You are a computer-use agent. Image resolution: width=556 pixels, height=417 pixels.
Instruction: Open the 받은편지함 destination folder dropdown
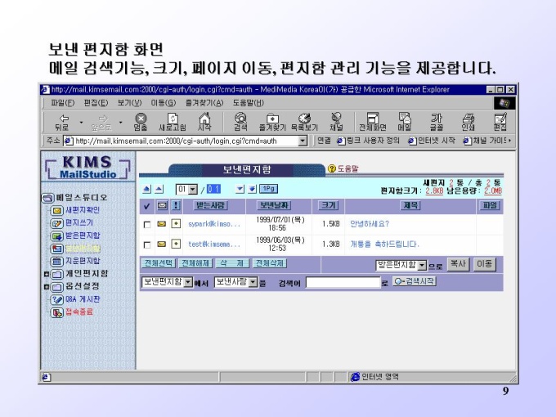coord(422,265)
